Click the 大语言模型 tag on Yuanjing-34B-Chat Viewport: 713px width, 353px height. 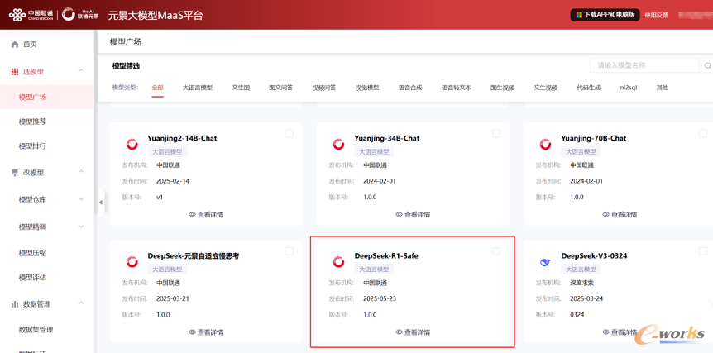pyautogui.click(x=374, y=151)
